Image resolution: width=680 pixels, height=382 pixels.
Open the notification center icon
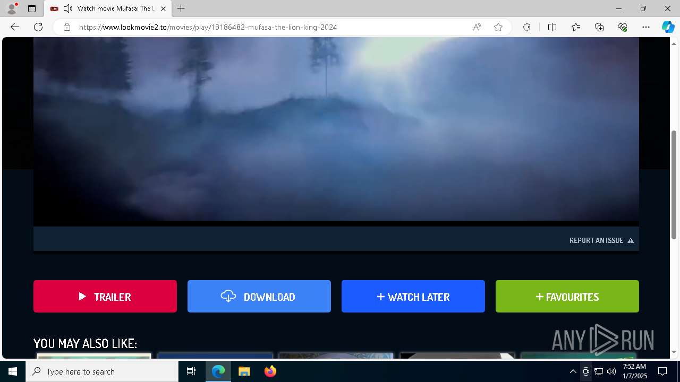pos(662,371)
